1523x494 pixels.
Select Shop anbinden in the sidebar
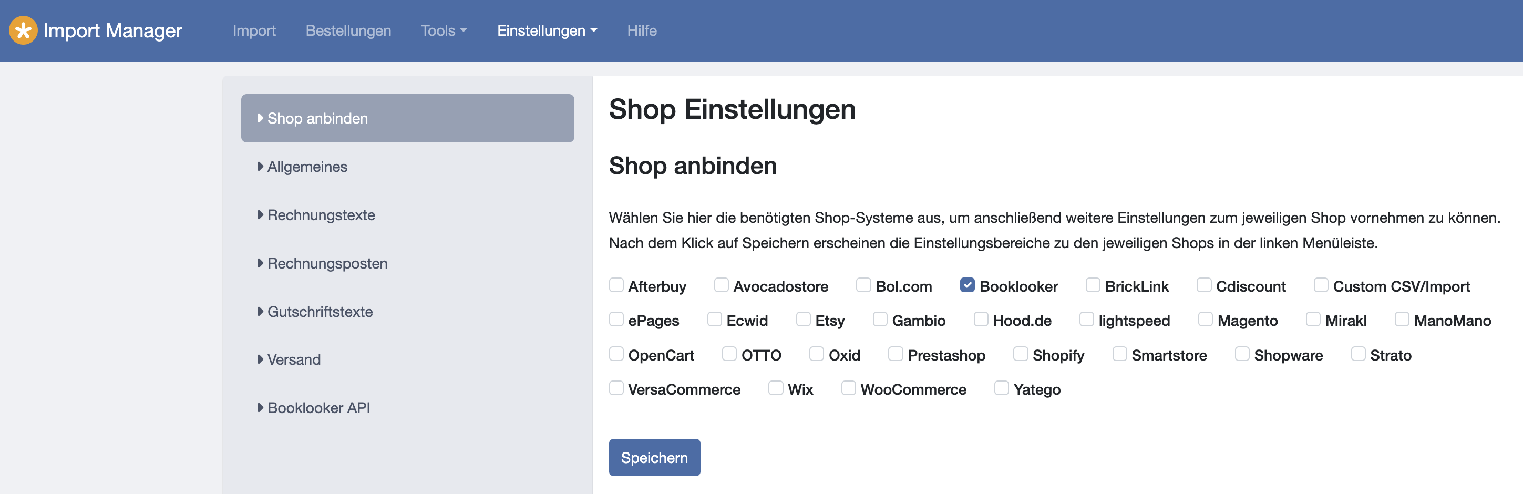click(x=407, y=118)
